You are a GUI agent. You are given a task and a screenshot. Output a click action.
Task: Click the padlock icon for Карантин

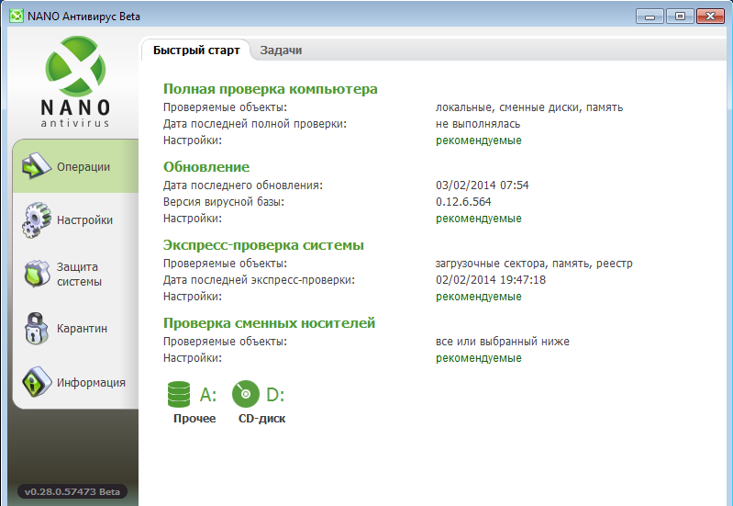coord(35,328)
